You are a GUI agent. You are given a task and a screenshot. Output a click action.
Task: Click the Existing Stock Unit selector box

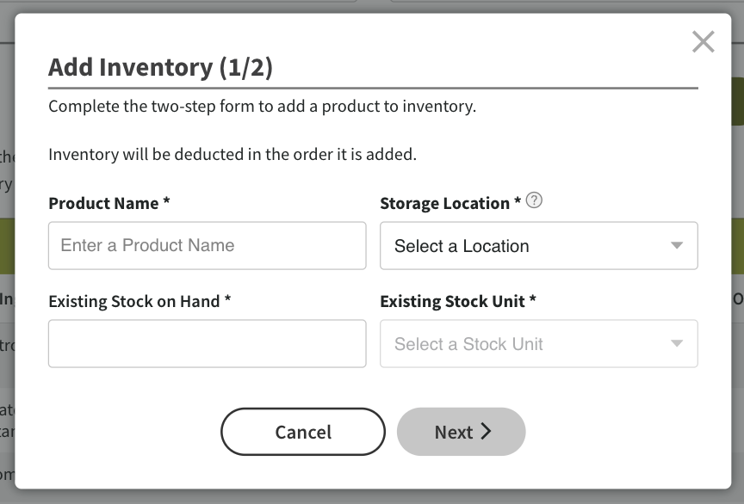click(538, 343)
